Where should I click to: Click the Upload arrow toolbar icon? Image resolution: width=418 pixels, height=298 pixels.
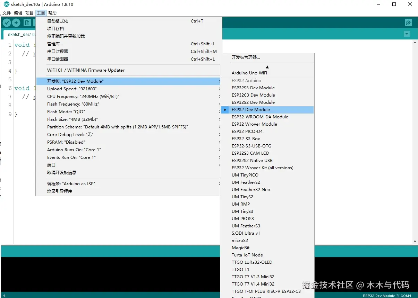[x=16, y=23]
